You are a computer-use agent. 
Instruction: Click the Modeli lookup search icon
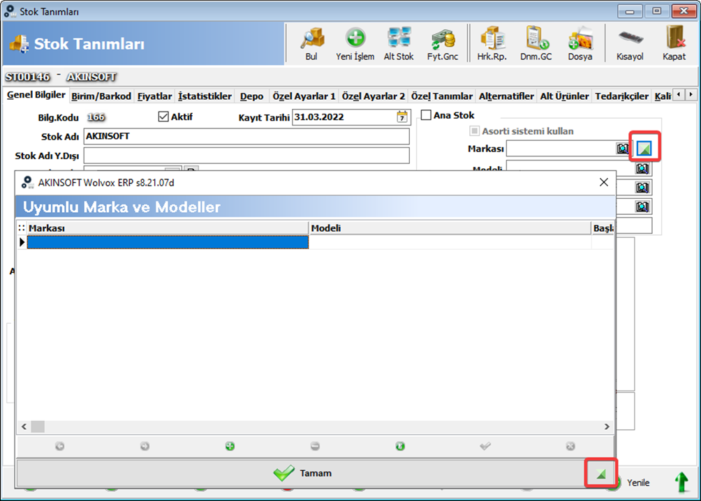pos(642,168)
